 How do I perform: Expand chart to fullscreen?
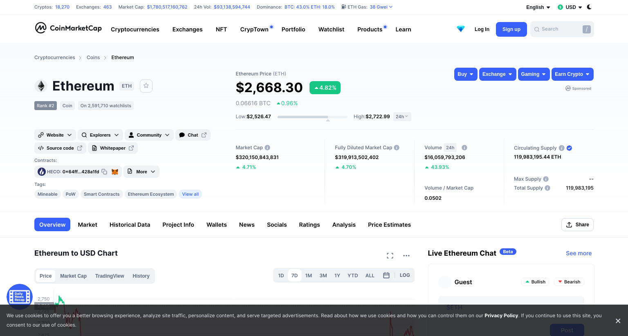390,256
